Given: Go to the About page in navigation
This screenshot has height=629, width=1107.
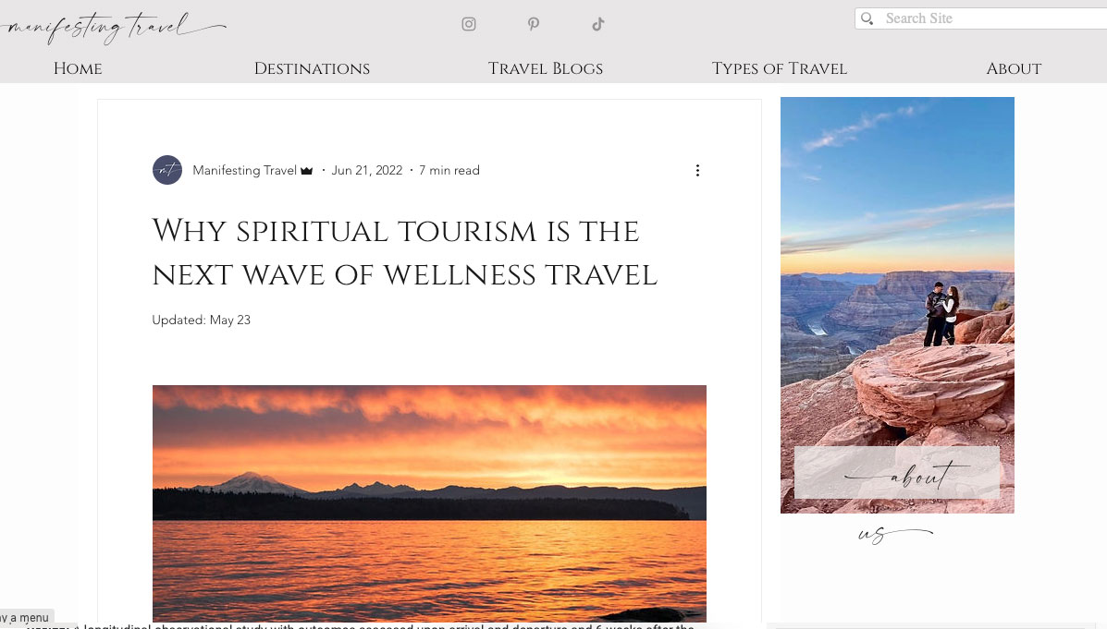Looking at the screenshot, I should pyautogui.click(x=1014, y=68).
